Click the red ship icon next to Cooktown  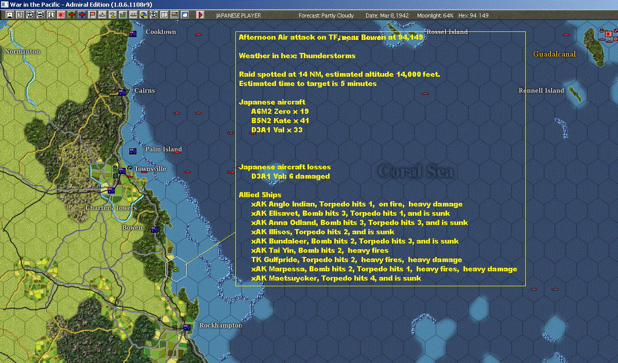coord(198,35)
